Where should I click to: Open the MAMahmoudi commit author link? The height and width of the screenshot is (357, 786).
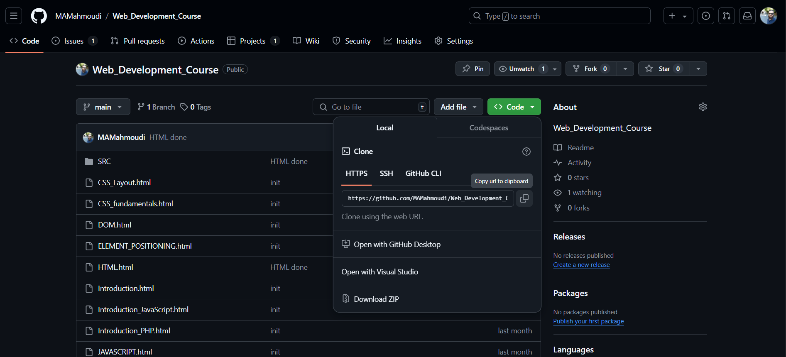121,137
